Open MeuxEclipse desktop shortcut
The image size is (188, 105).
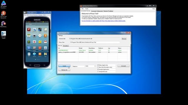(4, 24)
